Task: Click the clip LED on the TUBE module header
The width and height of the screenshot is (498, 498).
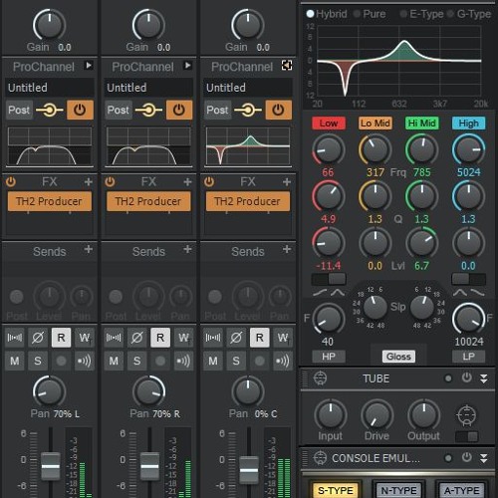Action: coord(448,378)
